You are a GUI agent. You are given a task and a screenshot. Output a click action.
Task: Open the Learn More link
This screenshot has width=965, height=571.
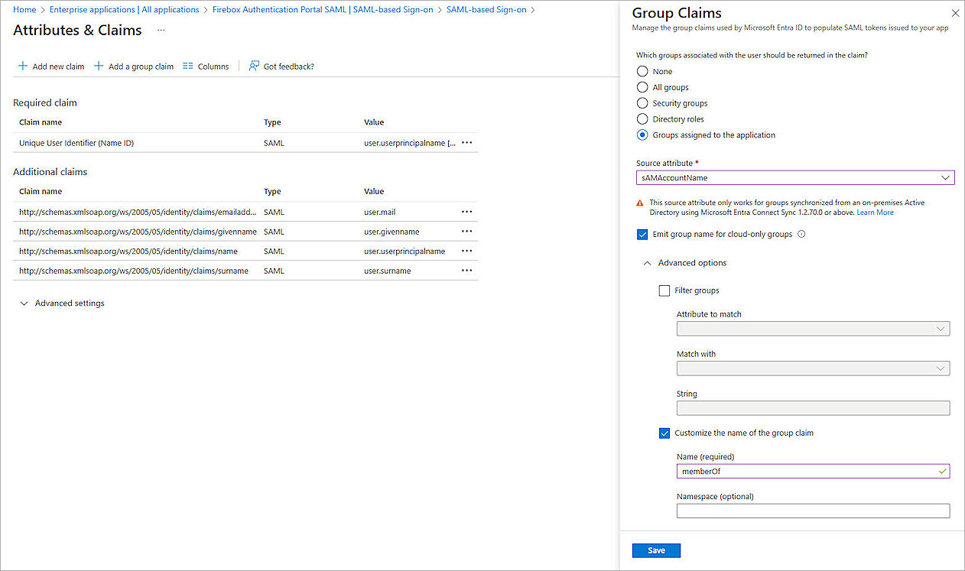click(x=875, y=212)
